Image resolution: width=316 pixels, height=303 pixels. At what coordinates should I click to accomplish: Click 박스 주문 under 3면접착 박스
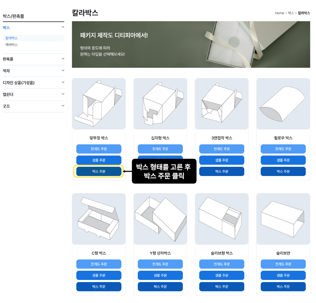click(222, 171)
